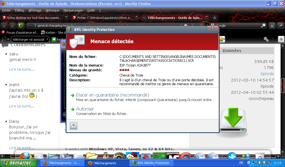Open Daisy's 'Lire la suite...' link
The width and height of the screenshot is (285, 167).
[22, 148]
